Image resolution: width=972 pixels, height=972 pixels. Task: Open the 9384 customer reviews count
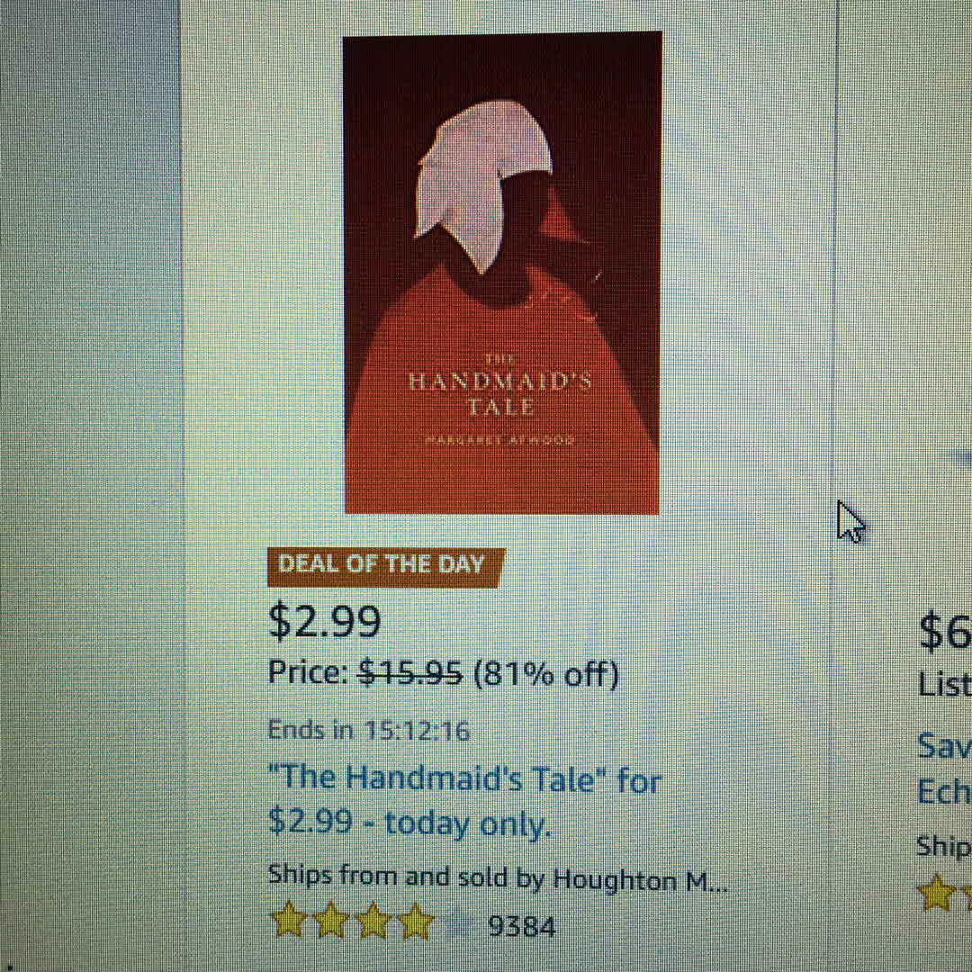(x=522, y=927)
